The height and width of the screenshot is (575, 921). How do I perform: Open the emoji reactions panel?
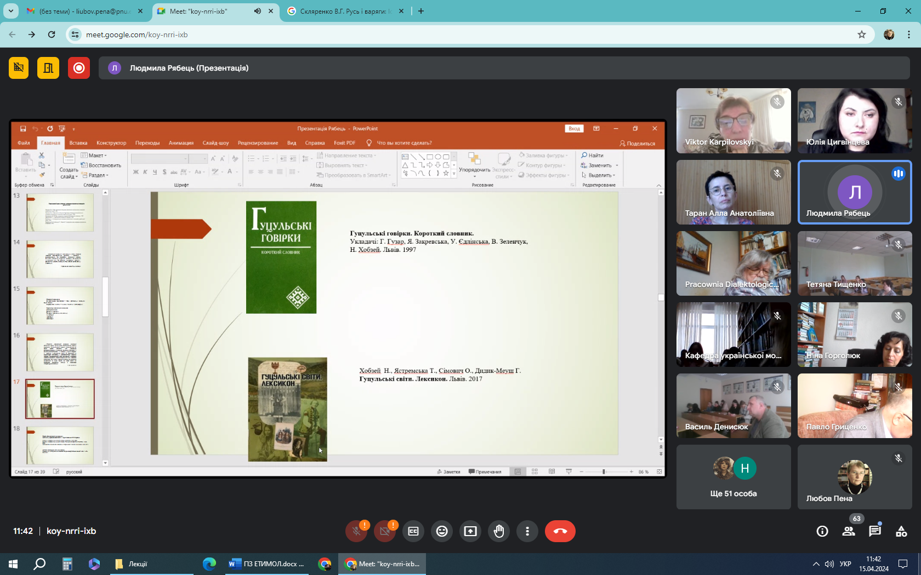point(442,531)
